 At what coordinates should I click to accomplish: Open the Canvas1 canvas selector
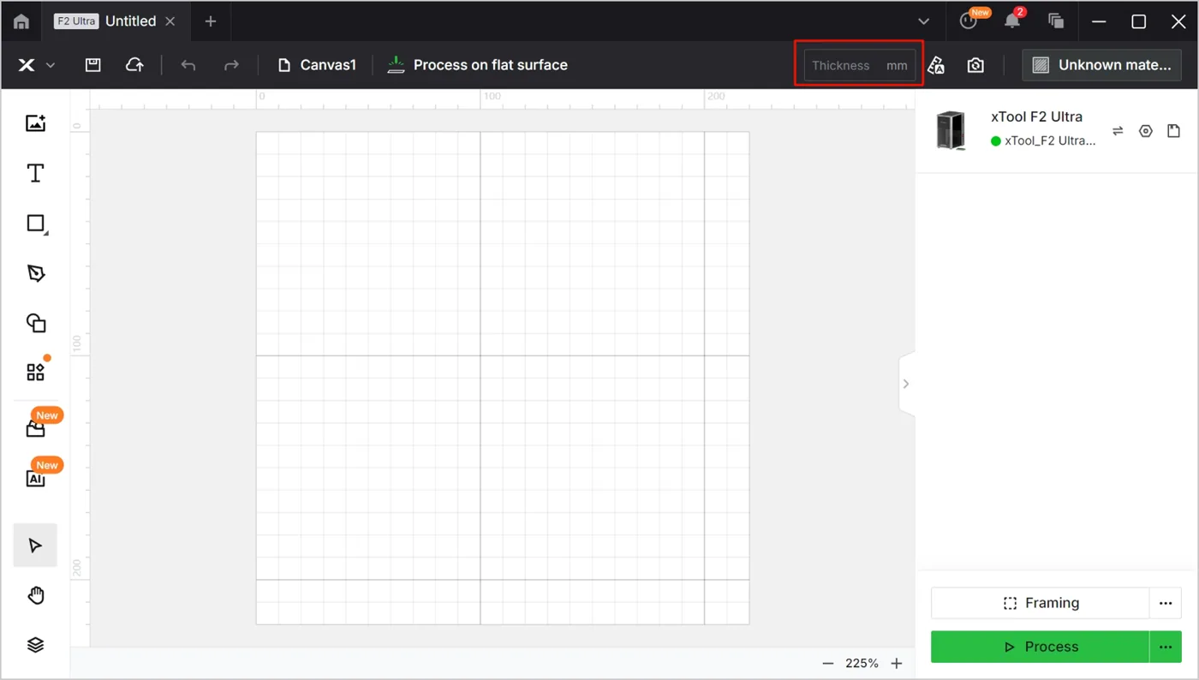[x=317, y=65]
